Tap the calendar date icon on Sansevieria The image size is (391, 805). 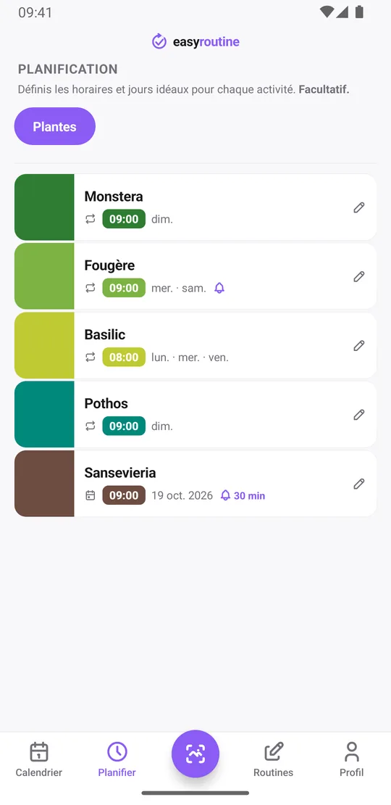[x=91, y=495]
